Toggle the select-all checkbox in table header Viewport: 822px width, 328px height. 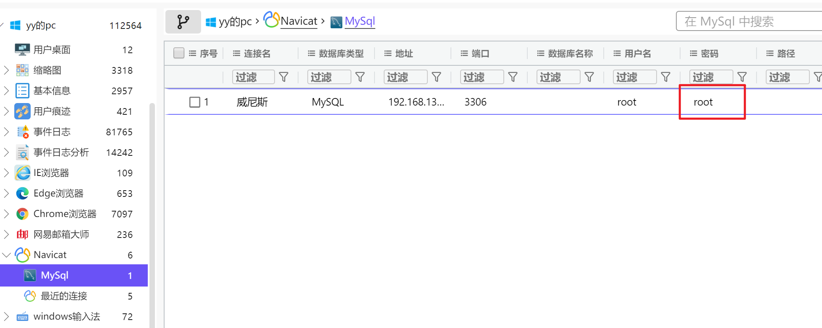[179, 53]
